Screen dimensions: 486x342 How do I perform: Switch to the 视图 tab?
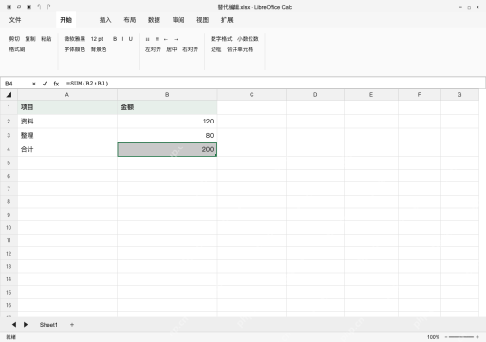pos(203,20)
